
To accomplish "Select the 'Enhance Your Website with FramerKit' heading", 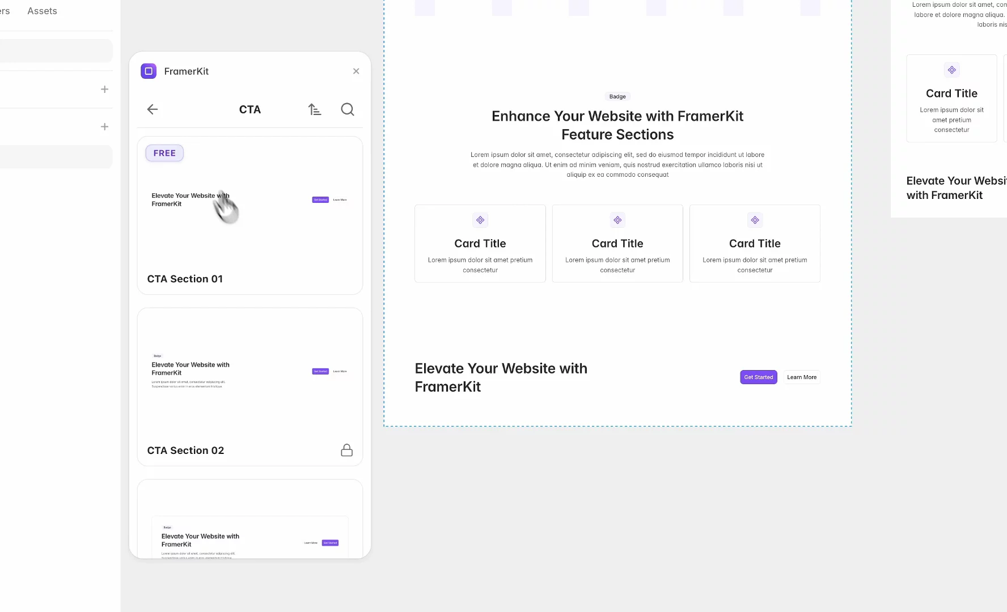I will tap(617, 125).
